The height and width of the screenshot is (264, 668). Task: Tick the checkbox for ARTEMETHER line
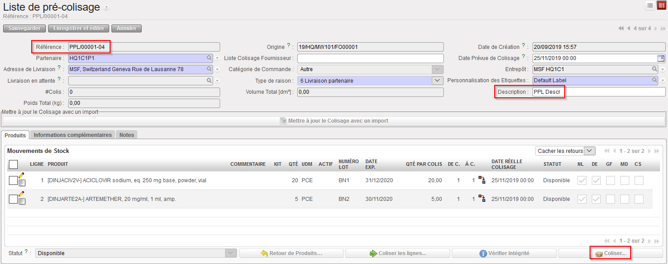pyautogui.click(x=13, y=199)
